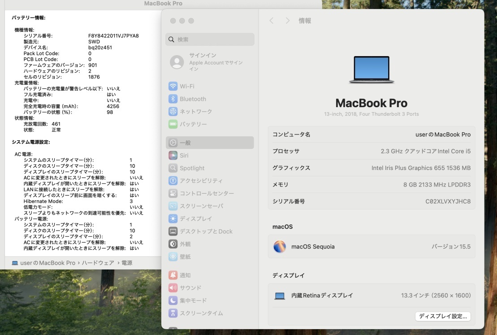497x335 pixels.
Task: Click the serial number C02XLVXYJHC8
Action: [448, 201]
